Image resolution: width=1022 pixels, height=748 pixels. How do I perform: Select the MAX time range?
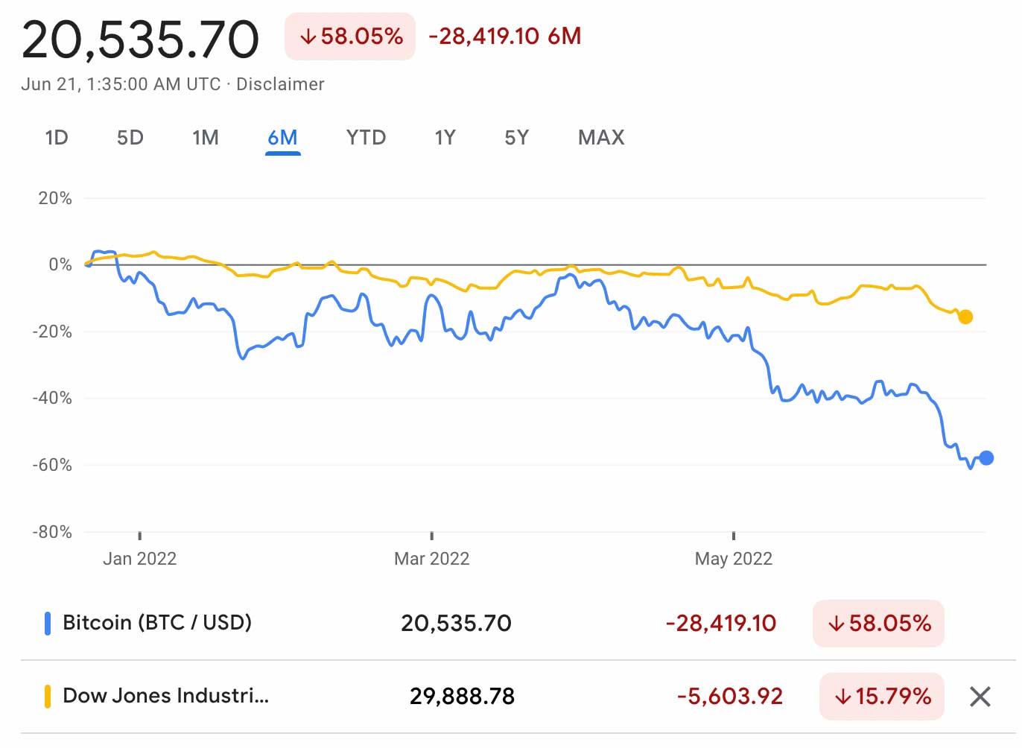click(x=601, y=138)
